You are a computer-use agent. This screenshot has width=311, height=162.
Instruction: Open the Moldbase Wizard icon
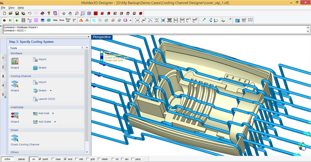[x=15, y=61]
